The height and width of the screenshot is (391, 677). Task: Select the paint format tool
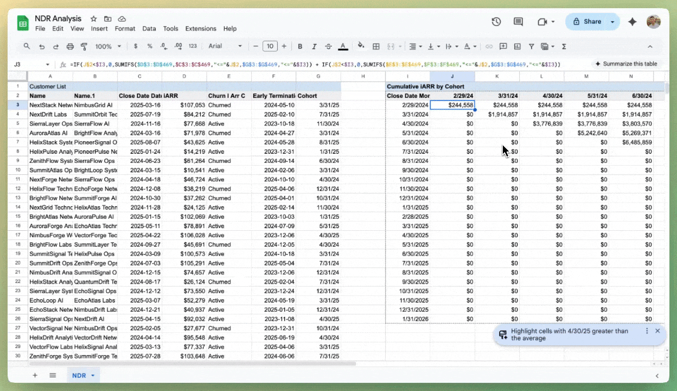click(x=84, y=46)
